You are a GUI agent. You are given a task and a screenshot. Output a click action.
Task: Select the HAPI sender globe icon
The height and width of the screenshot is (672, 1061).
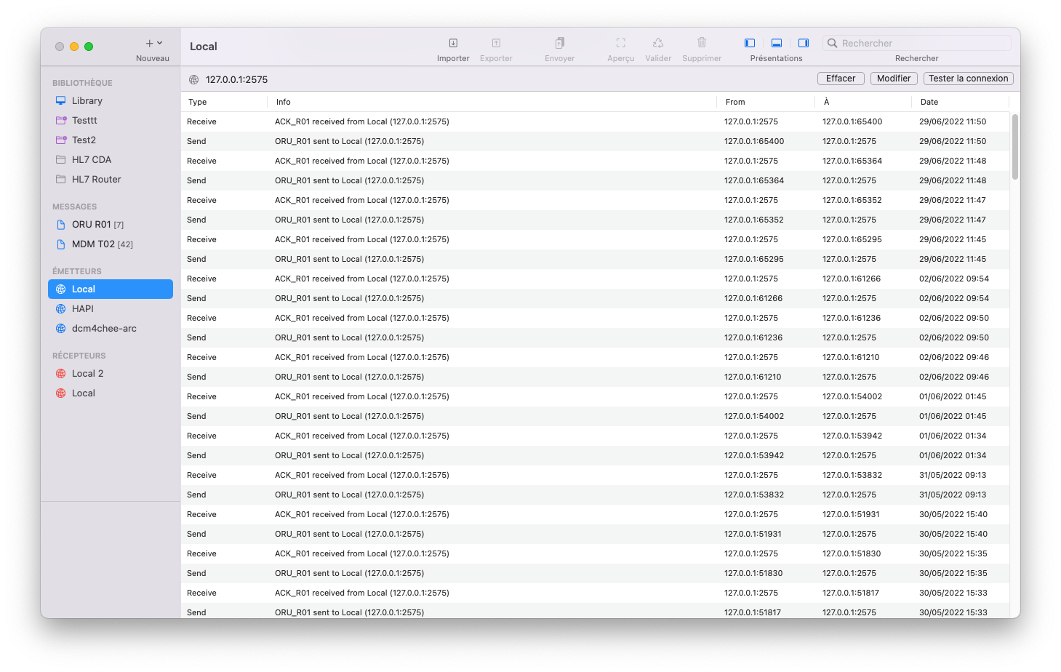click(x=61, y=309)
